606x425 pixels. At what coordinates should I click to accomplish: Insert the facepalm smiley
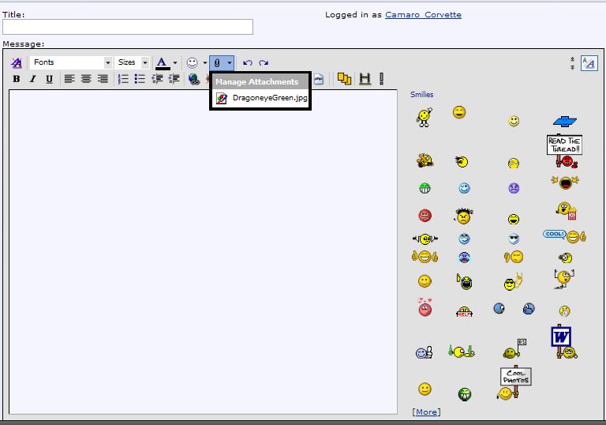pos(513,164)
